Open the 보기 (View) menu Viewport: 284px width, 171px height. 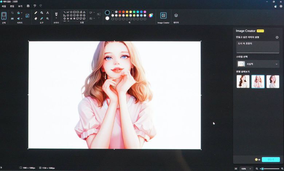[x=20, y=6]
